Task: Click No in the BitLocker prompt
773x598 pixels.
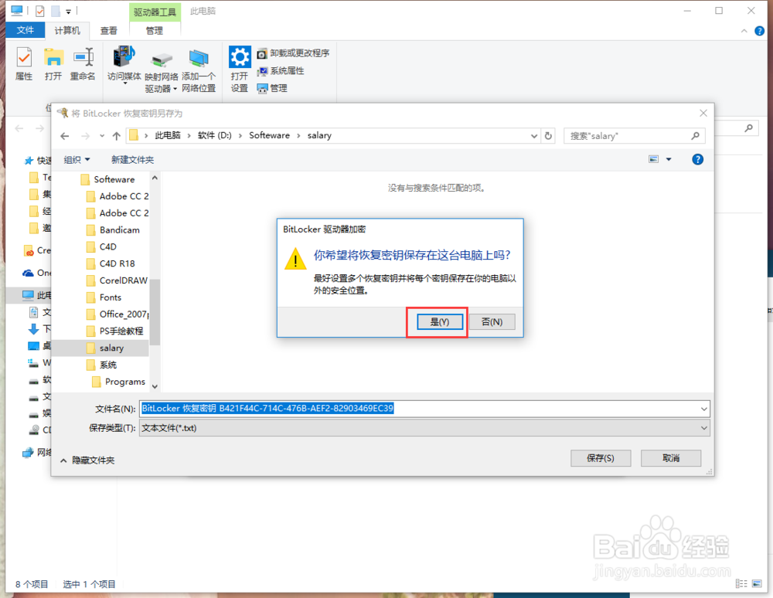Action: click(x=492, y=321)
